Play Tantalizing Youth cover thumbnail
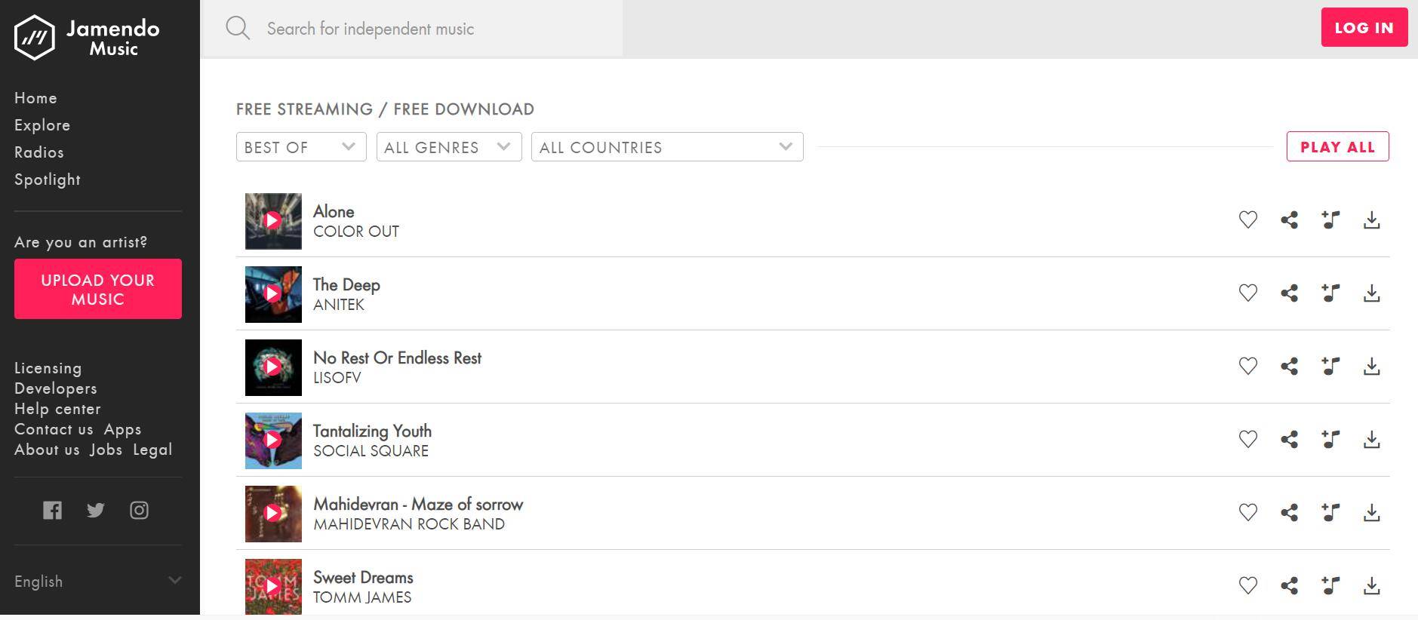The width and height of the screenshot is (1418, 620). 273,440
